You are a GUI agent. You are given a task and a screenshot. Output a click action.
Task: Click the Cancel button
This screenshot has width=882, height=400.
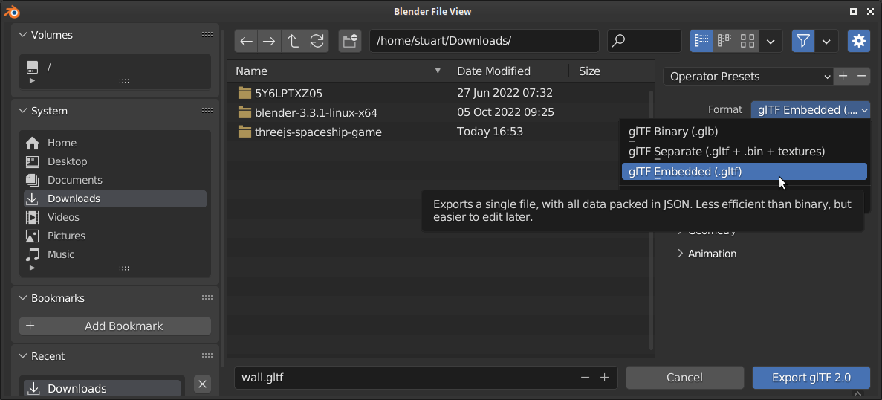(x=684, y=378)
